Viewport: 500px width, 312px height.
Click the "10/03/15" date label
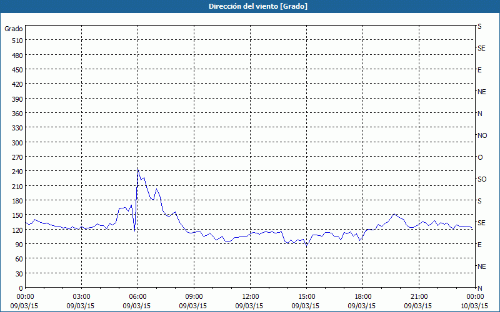475,306
